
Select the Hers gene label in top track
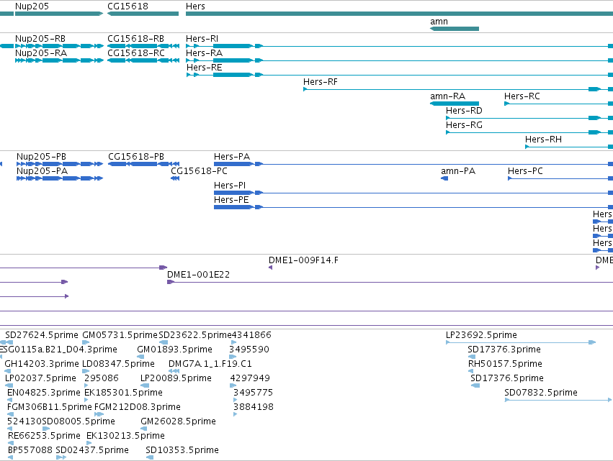point(195,6)
